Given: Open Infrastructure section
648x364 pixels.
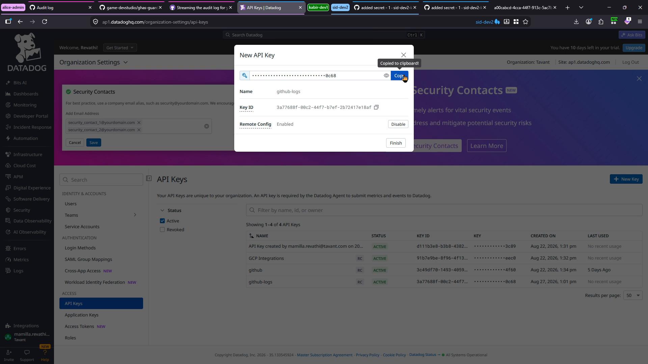Looking at the screenshot, I should pyautogui.click(x=28, y=154).
